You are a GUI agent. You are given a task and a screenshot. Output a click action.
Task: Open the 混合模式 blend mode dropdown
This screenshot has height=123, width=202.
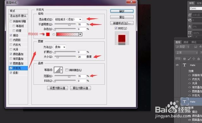[x=68, y=19]
